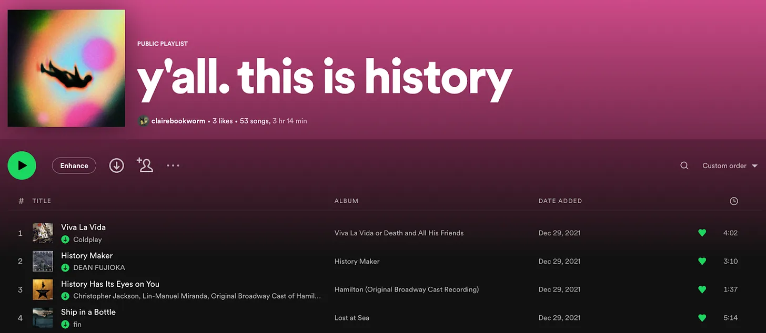Sort by the ALBUM column header
The image size is (766, 333).
click(346, 201)
